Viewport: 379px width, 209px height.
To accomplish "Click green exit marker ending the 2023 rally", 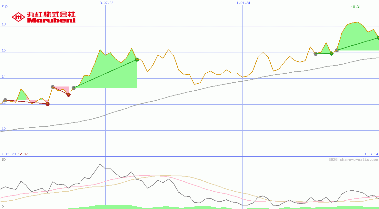I will [x=137, y=59].
